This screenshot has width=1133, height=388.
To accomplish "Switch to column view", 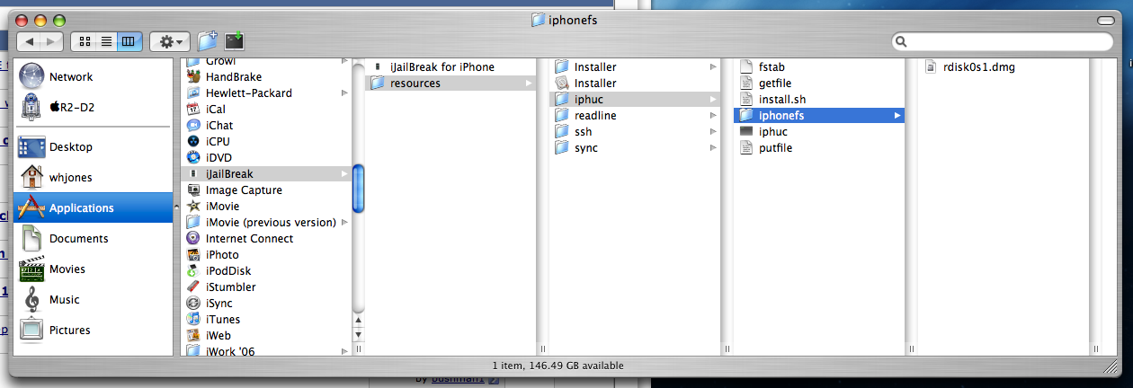I will coord(128,41).
